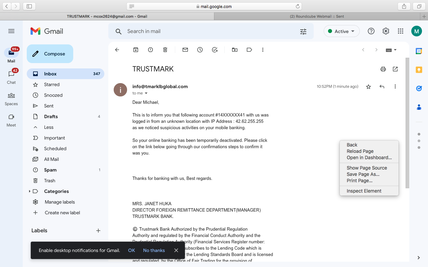Show recipient details next to 'to me'

(146, 93)
